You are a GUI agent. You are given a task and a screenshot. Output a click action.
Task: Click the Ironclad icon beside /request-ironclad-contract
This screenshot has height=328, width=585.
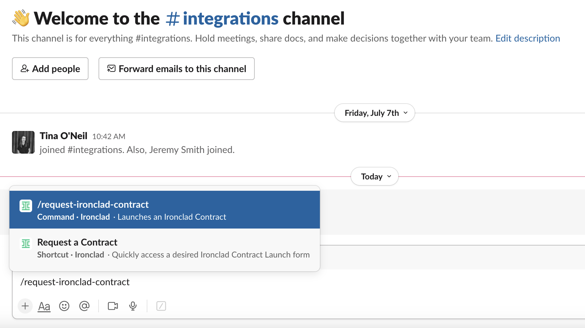point(26,206)
